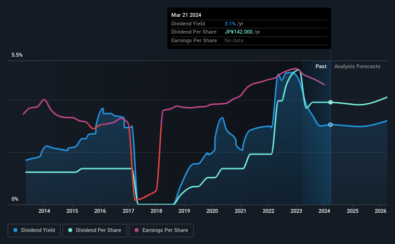
Task: Select the 2017 x-axis label
Action: pyautogui.click(x=128, y=211)
